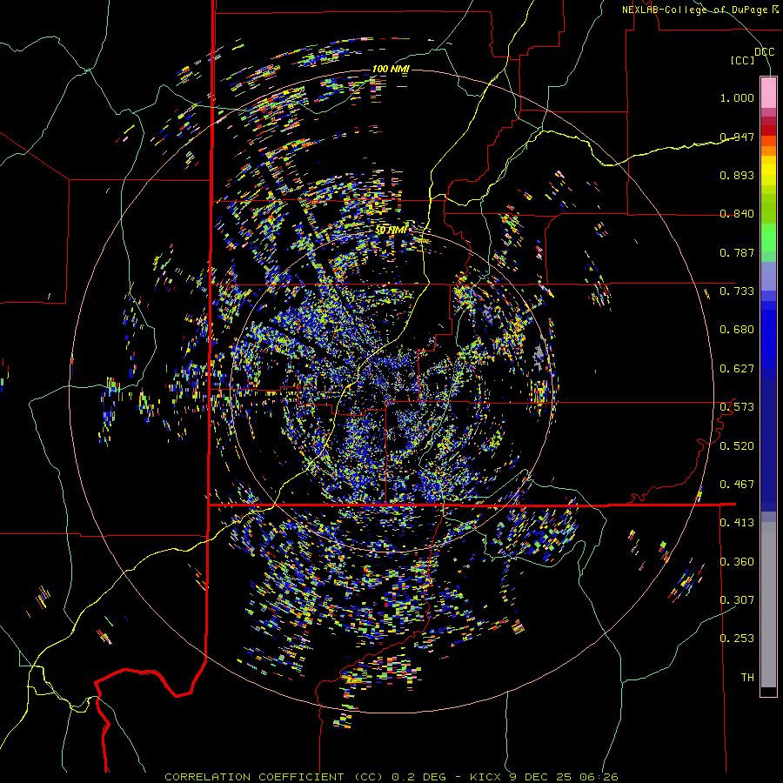Select the 0.680 legend value
This screenshot has height=783, width=783.
point(737,330)
